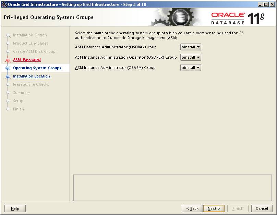The height and width of the screenshot is (215, 277).
Task: Click the Prerequisite Checks step text
Action: coord(31,84)
